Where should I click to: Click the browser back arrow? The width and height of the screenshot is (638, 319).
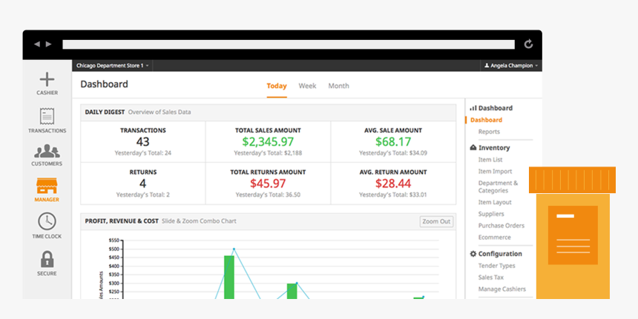click(x=37, y=44)
